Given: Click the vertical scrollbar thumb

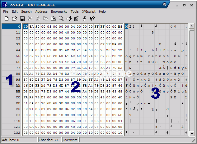Looking at the screenshot, I should (x=192, y=30).
